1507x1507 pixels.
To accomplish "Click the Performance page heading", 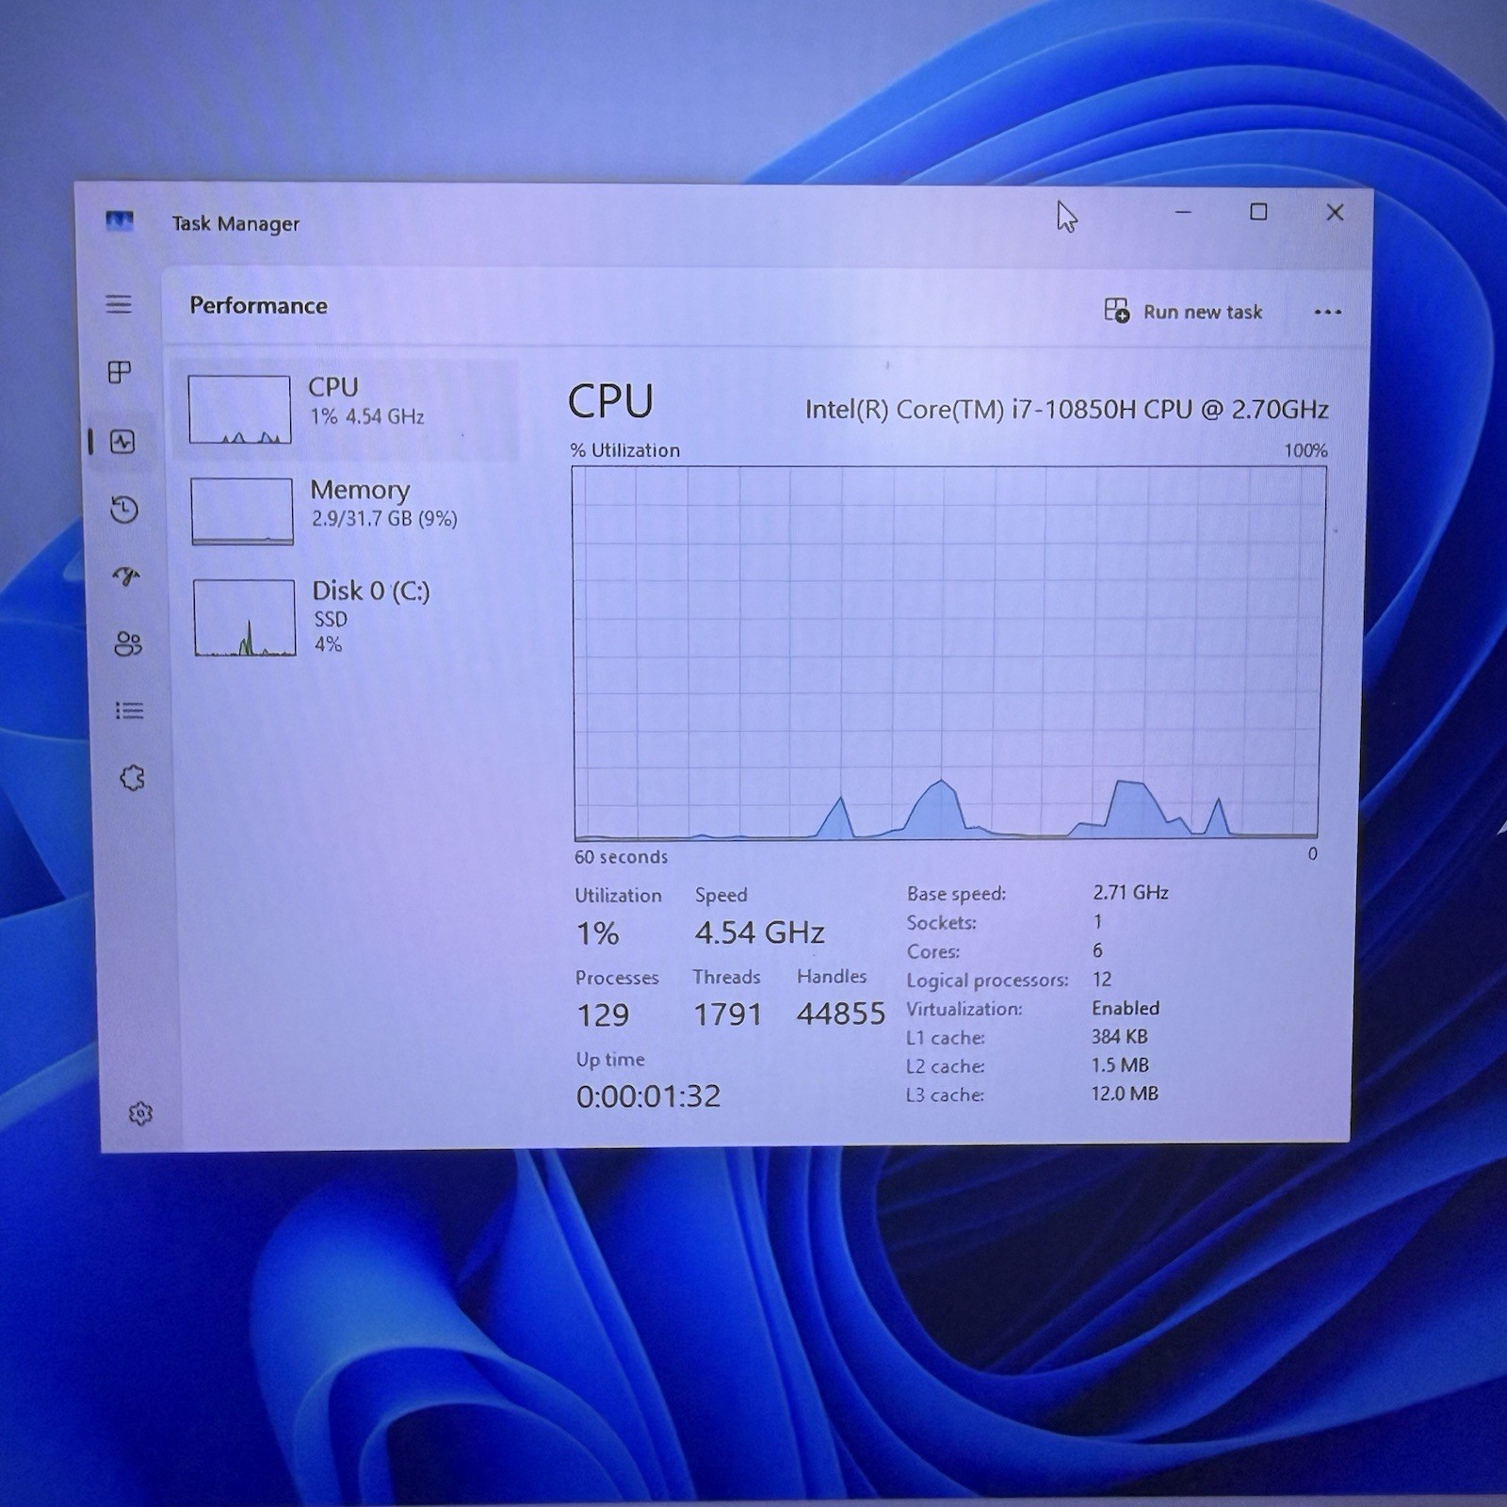I will coord(258,305).
